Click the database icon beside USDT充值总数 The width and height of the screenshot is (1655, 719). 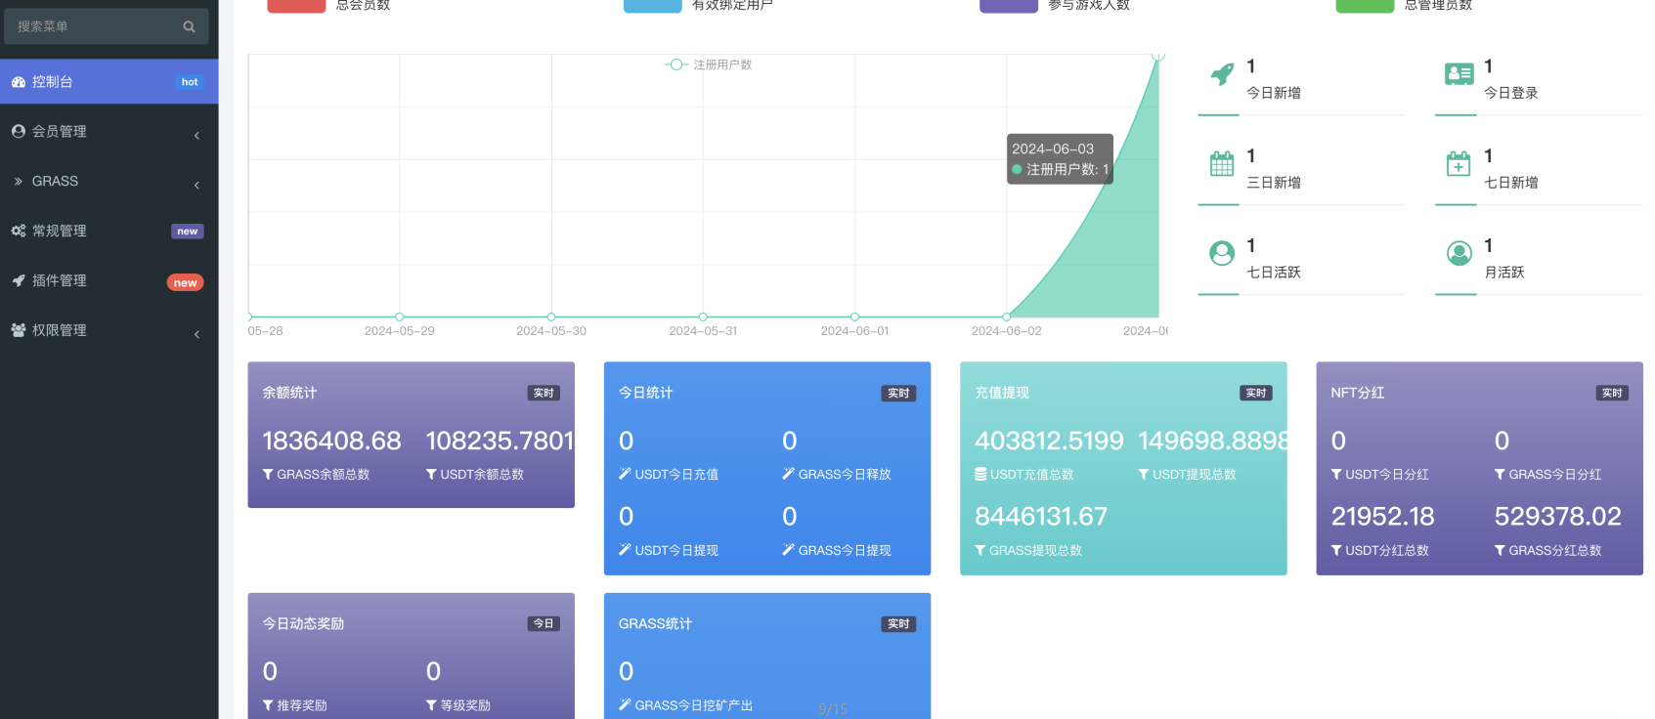980,475
